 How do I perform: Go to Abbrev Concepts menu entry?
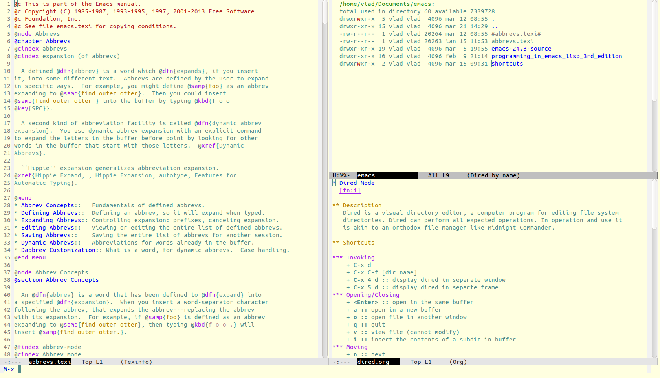click(x=48, y=205)
